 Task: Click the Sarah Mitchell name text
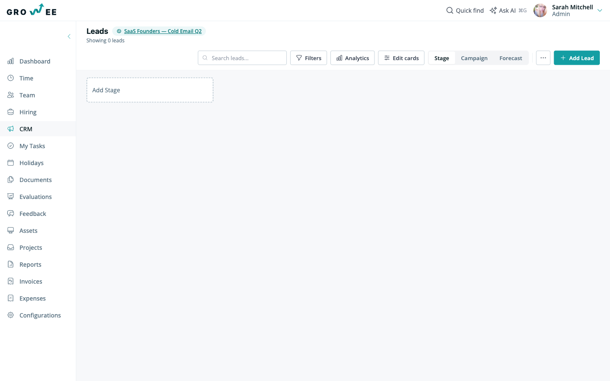click(572, 7)
